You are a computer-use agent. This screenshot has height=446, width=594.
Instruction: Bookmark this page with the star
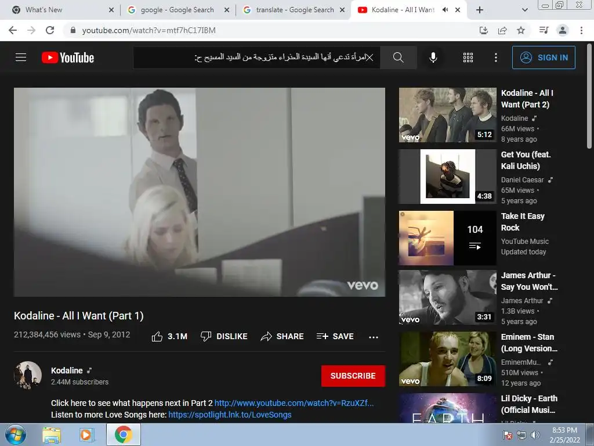click(521, 30)
